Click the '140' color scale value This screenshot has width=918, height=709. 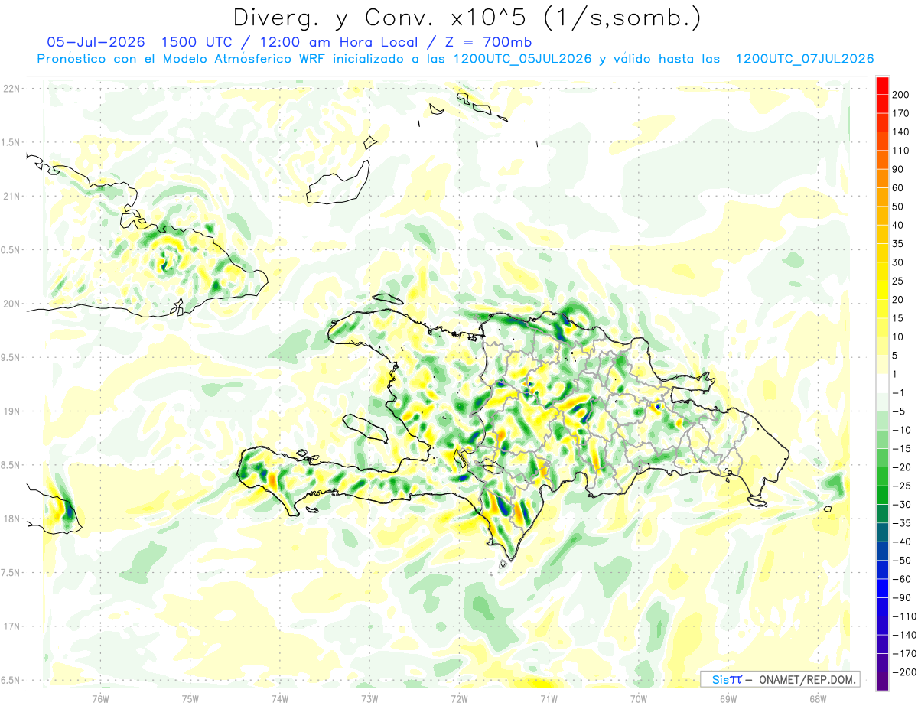[x=900, y=132]
